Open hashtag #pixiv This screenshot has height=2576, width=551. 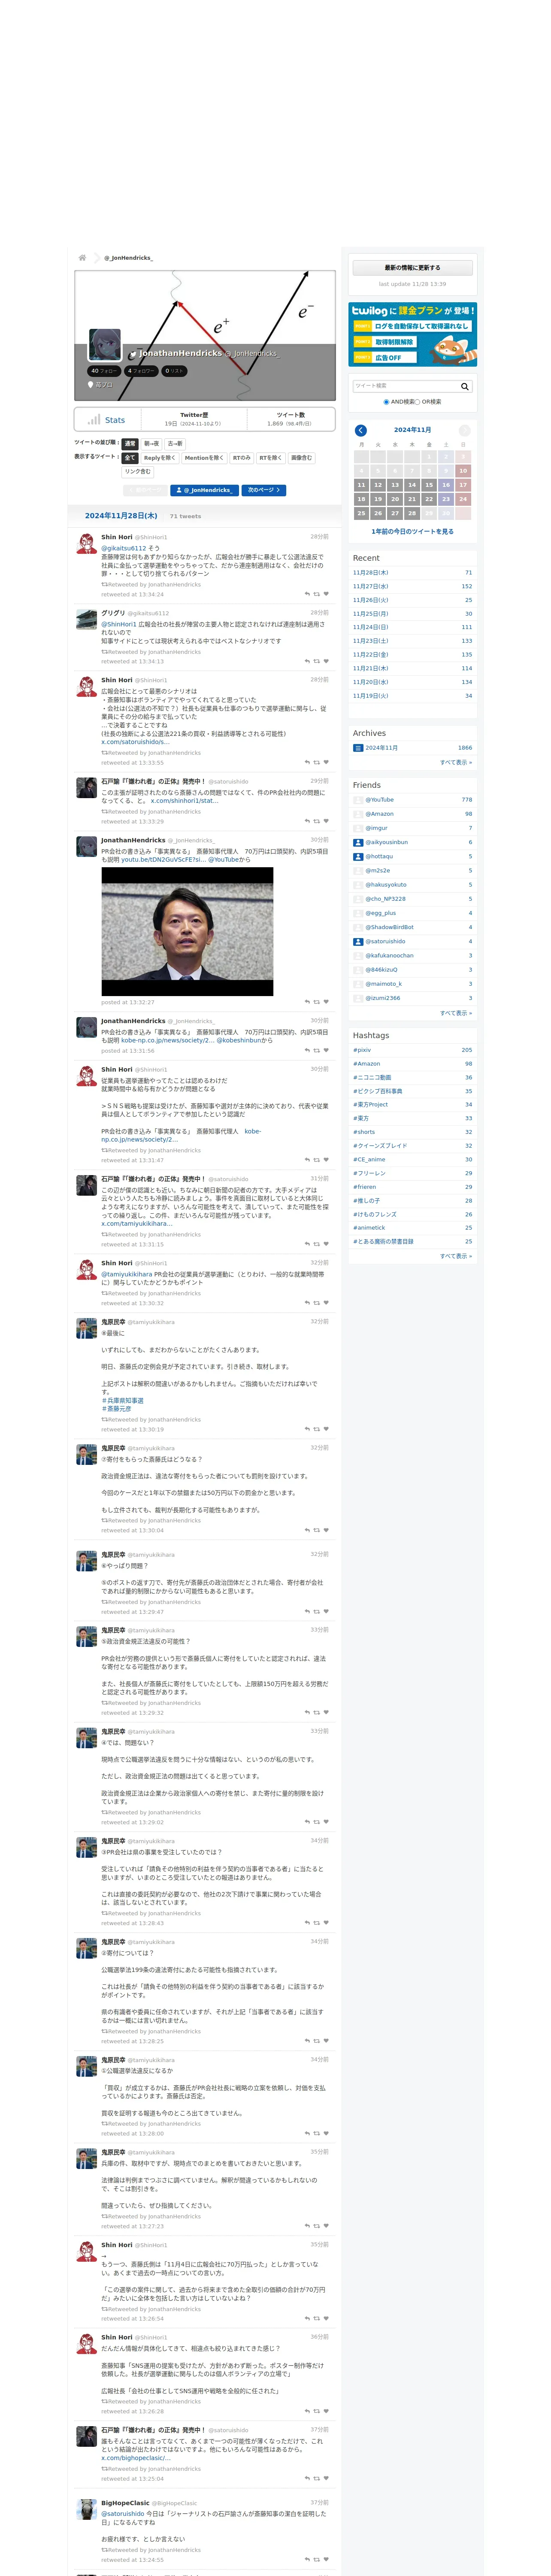362,1050
